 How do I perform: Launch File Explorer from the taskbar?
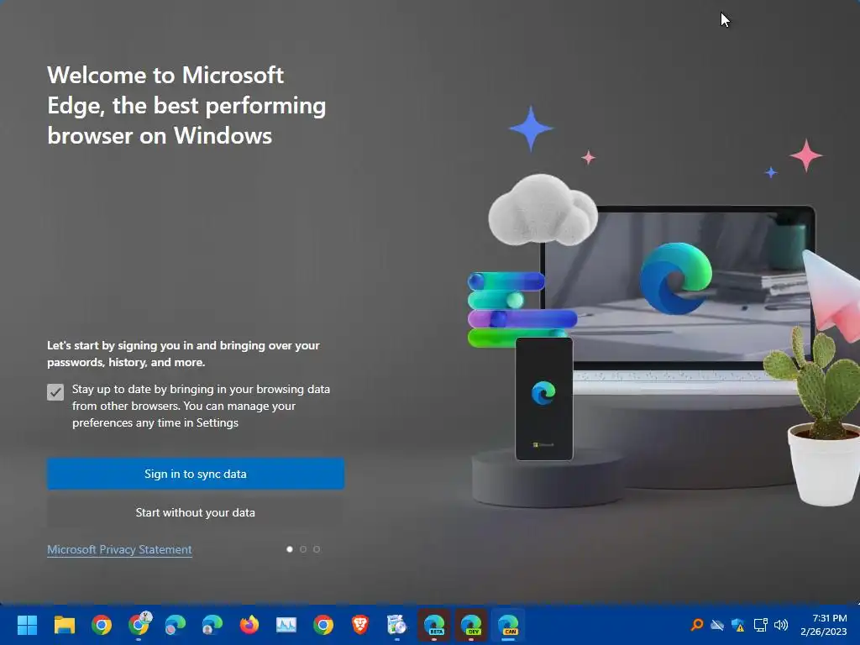click(x=64, y=625)
